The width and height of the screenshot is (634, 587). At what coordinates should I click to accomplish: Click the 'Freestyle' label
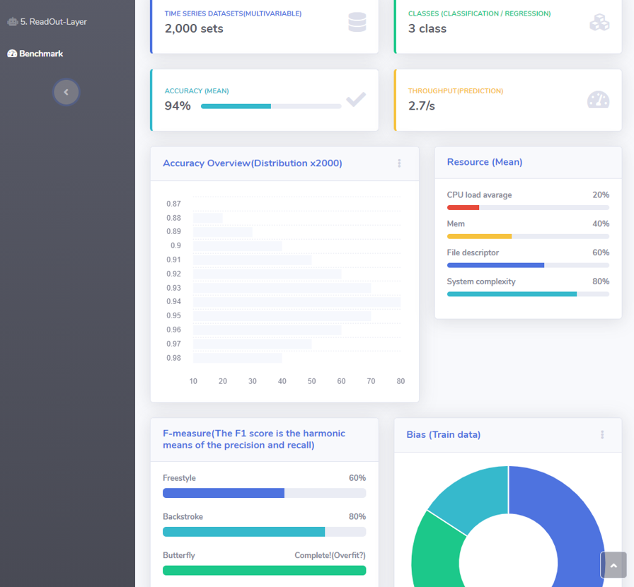click(179, 478)
